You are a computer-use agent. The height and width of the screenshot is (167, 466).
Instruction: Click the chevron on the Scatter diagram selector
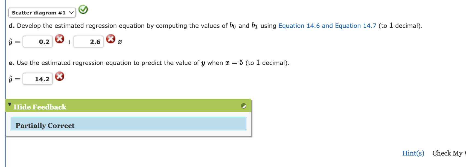point(71,13)
